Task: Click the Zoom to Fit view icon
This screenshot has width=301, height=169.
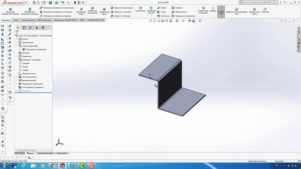Action: [x=150, y=21]
